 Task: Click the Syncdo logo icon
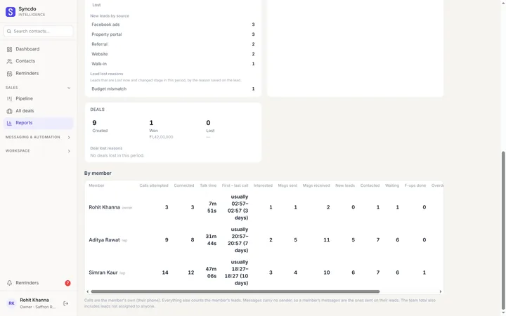tap(11, 12)
